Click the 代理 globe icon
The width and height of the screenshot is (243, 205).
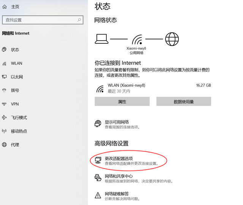(x=4, y=145)
